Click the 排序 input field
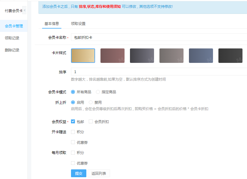The height and width of the screenshot is (179, 247). [x=159, y=72]
